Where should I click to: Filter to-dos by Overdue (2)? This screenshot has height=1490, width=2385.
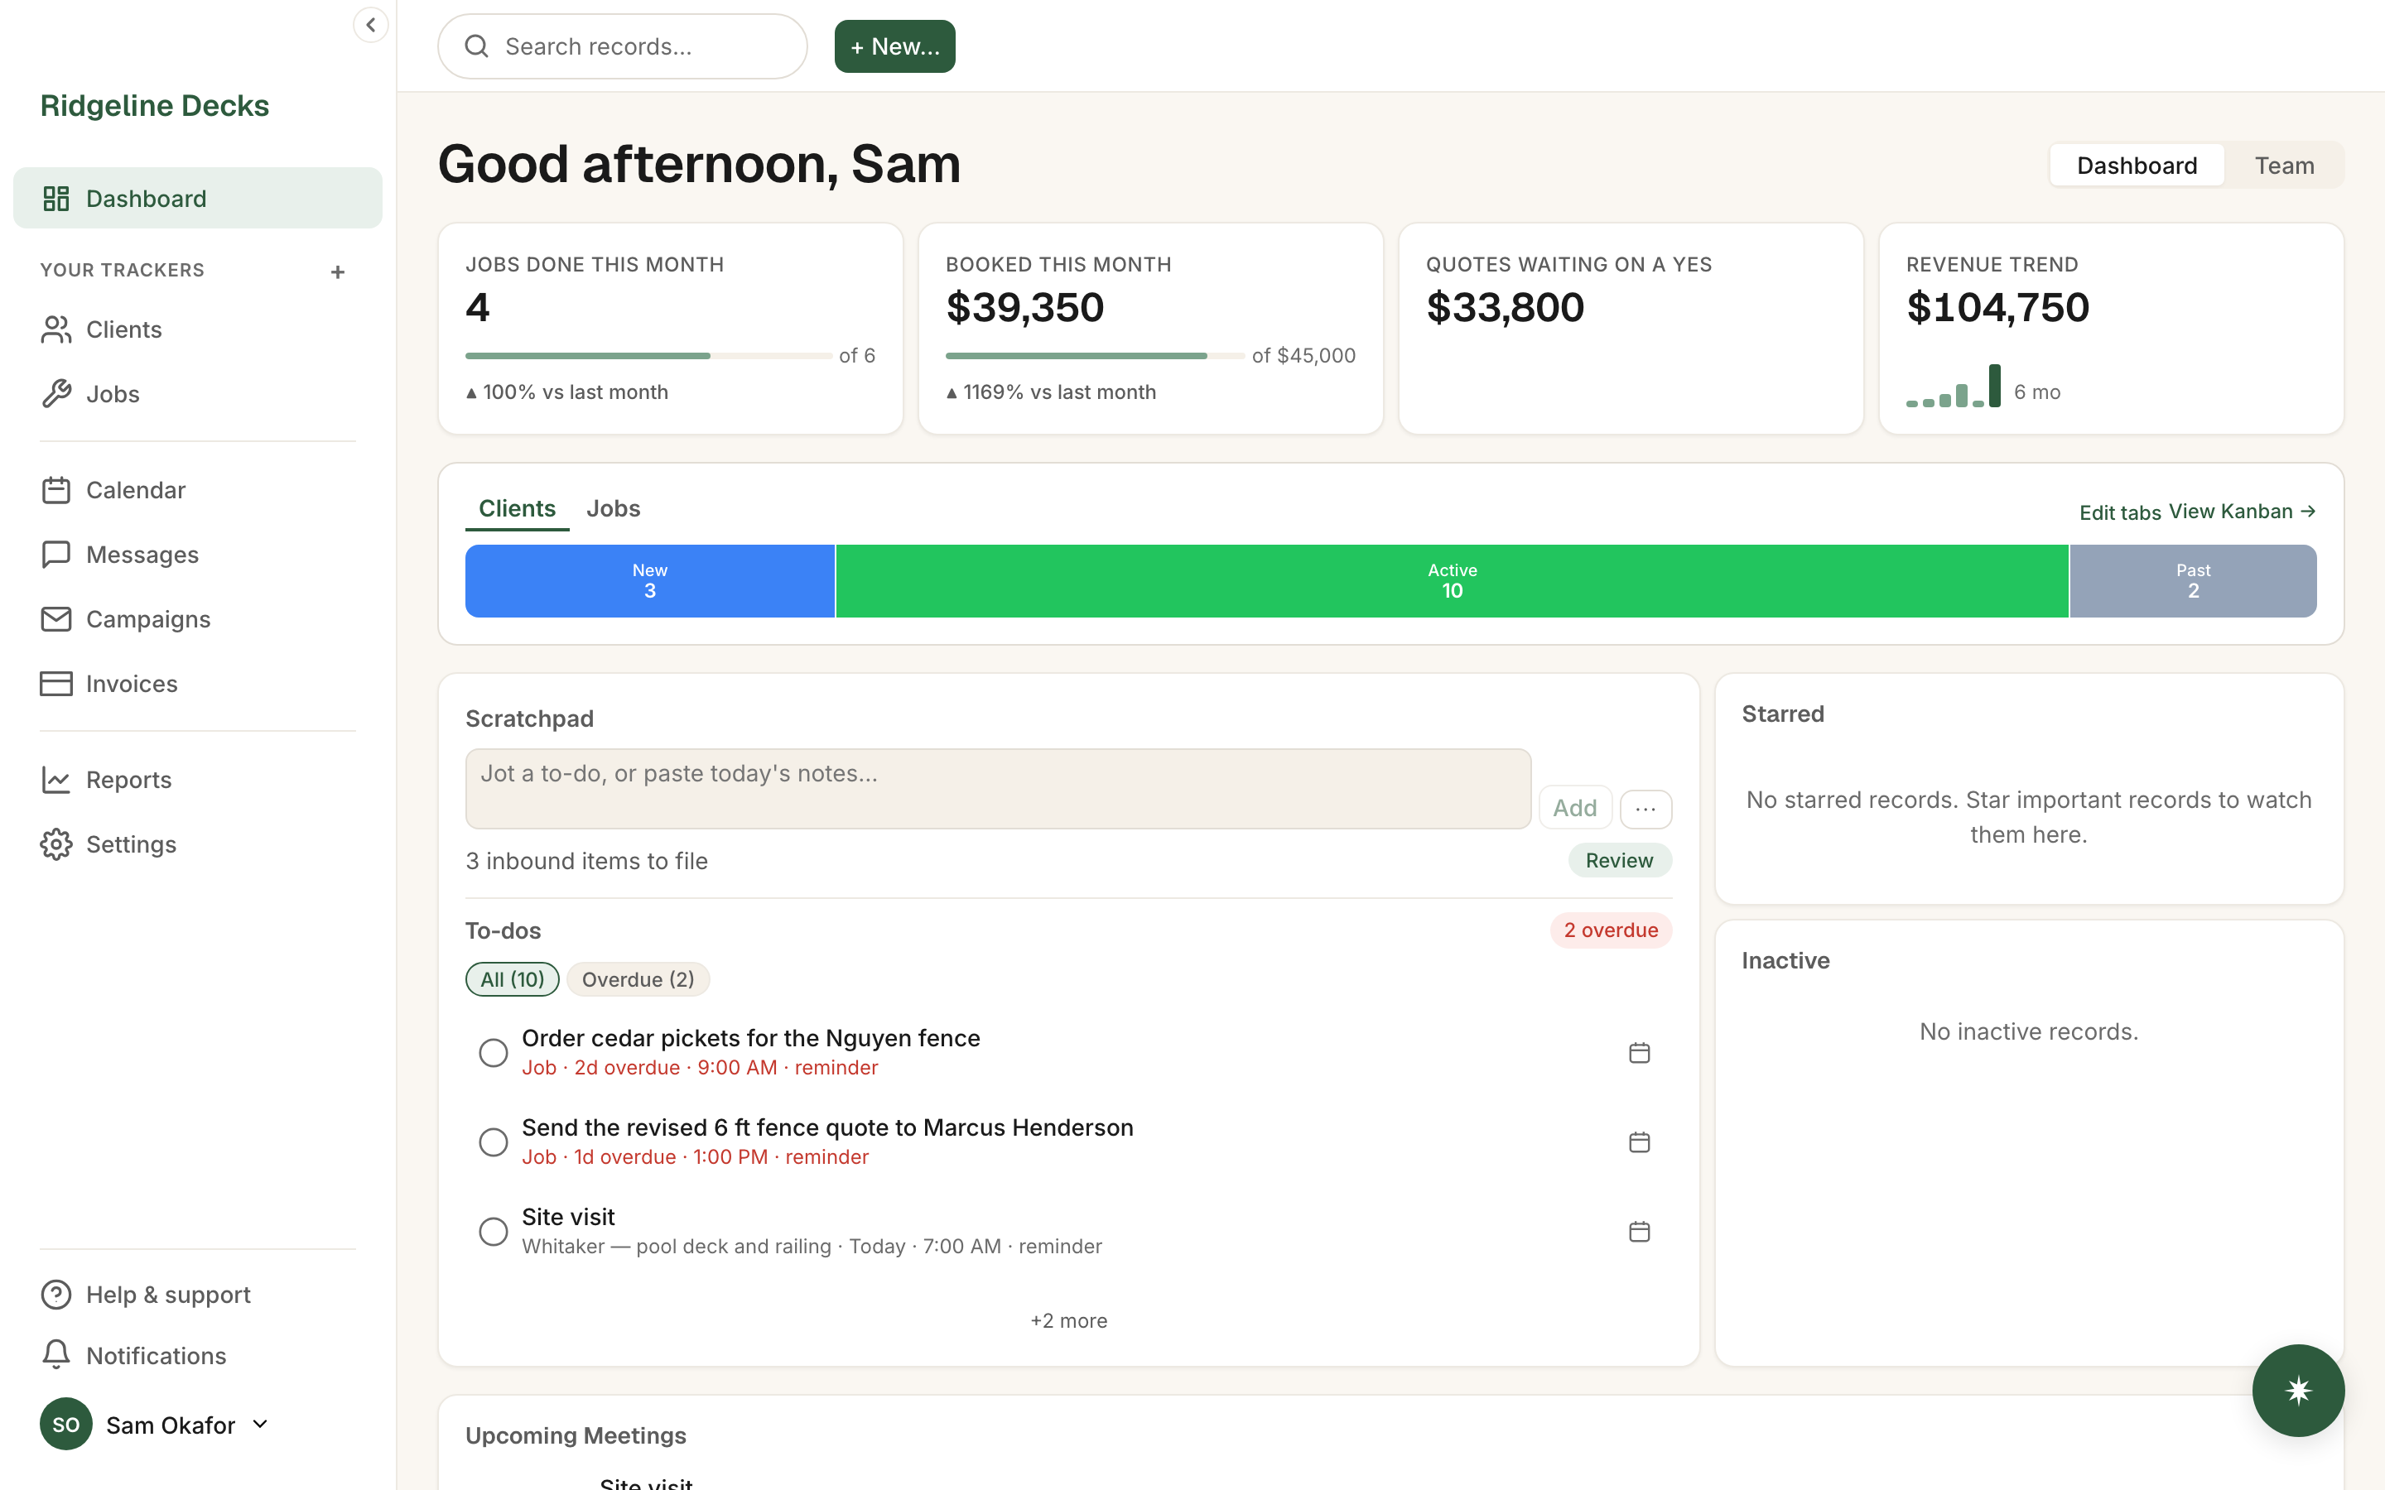(638, 979)
